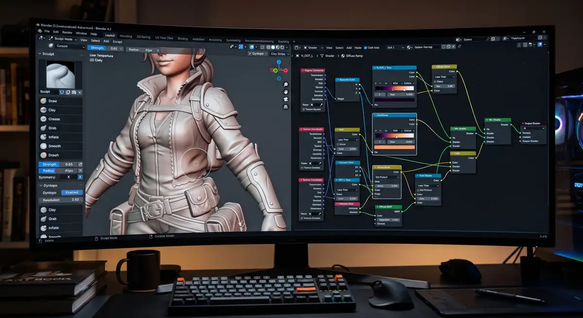Toggle Cliotor checkbox in the Math node
This screenshot has height=318, width=583.
click(x=338, y=144)
